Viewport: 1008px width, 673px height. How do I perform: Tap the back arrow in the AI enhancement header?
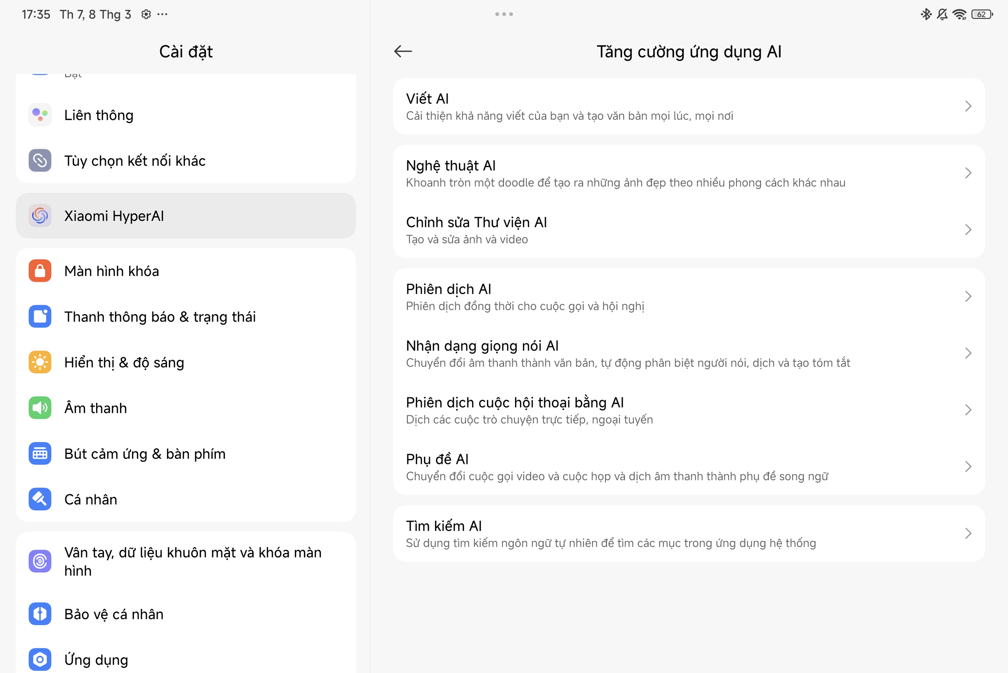(403, 52)
